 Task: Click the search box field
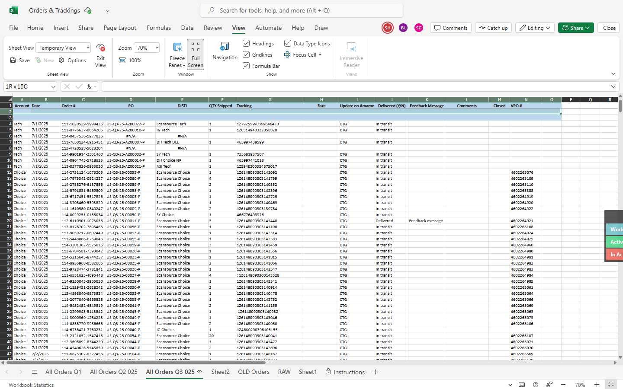coord(301,10)
